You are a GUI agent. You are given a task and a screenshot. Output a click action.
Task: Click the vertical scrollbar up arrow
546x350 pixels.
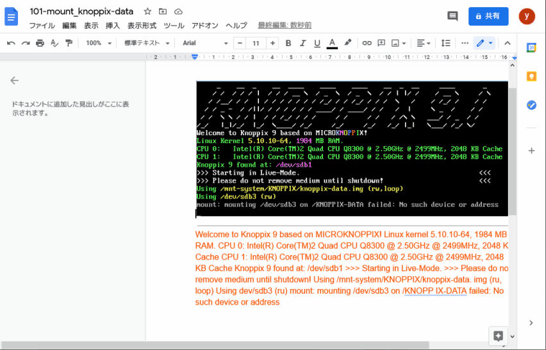coord(512,65)
